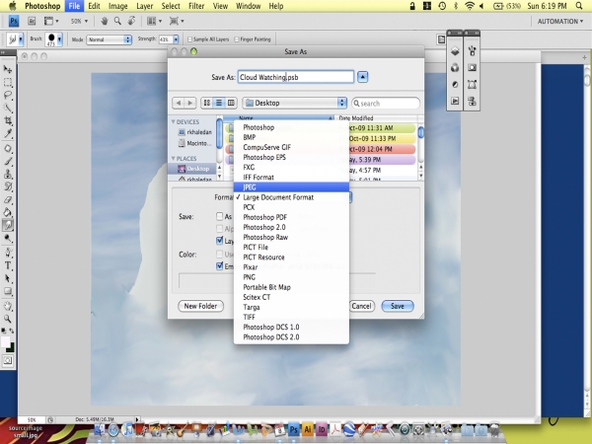The height and width of the screenshot is (444, 592).
Task: Click the Cancel button
Action: point(361,306)
